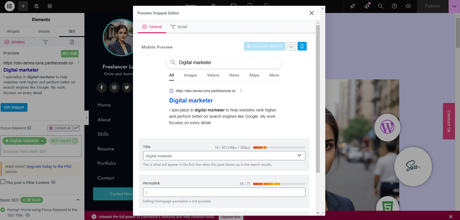Click the WordPress logo circle on the page
Viewport: 460px width, 220px height.
coord(387,127)
